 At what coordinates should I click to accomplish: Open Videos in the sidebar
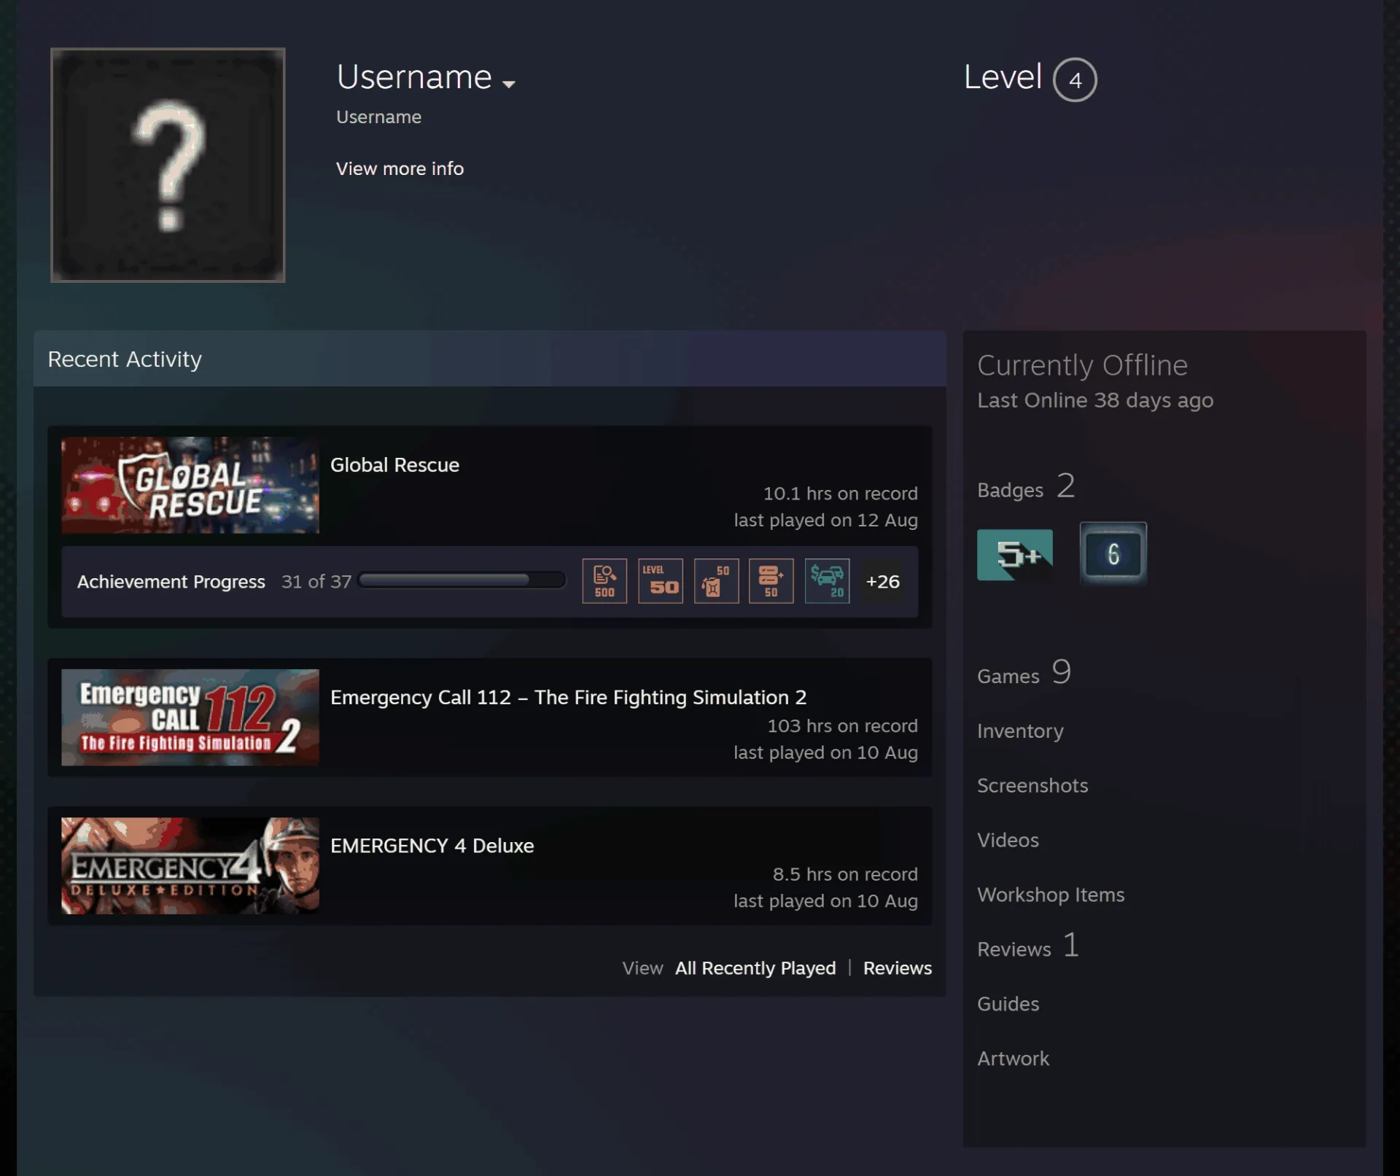tap(1008, 841)
